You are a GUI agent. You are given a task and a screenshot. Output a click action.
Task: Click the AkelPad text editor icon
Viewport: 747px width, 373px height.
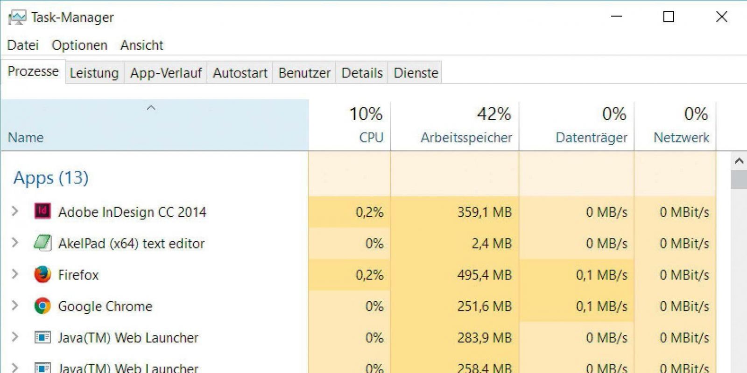coord(42,243)
